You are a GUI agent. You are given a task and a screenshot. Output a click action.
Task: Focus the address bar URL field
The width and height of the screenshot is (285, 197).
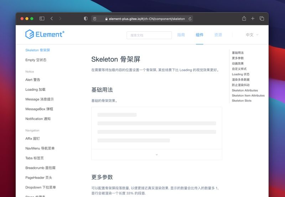click(142, 19)
